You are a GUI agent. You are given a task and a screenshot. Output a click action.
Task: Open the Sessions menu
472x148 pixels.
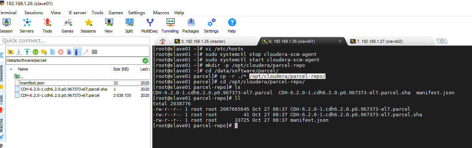coord(34,12)
